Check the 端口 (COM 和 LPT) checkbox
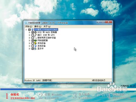The width and height of the screenshot is (136, 102). 33,35
